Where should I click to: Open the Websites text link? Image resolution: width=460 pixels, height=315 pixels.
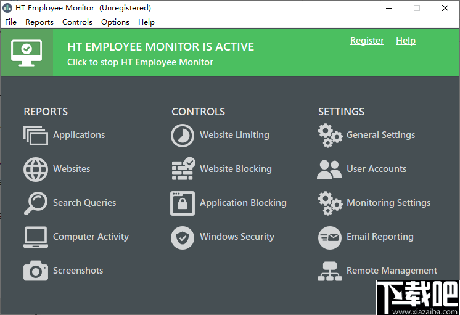(x=72, y=169)
